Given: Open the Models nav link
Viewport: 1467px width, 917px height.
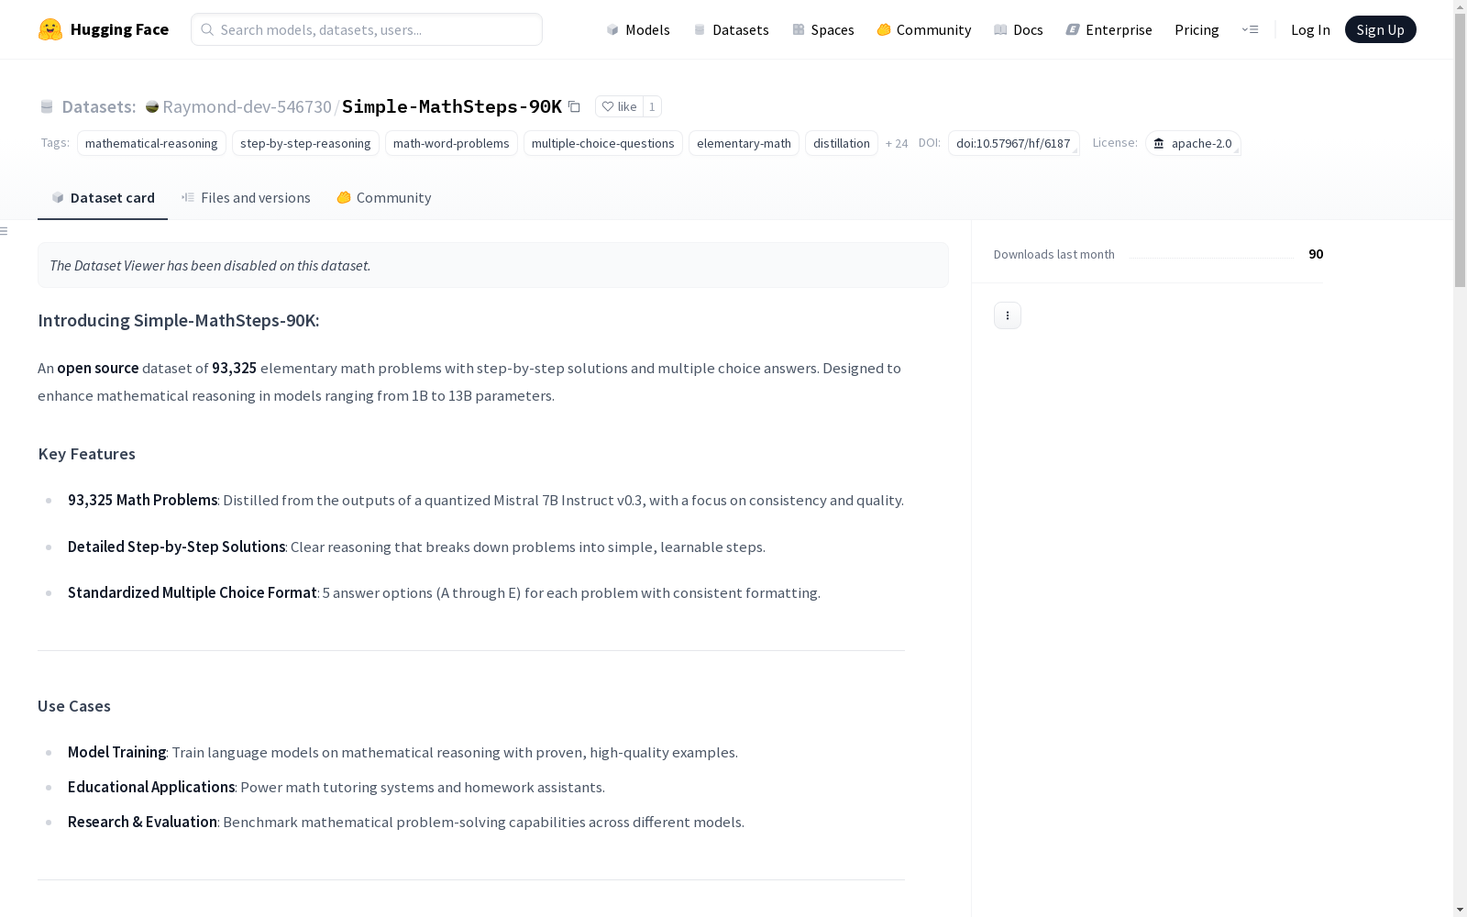Looking at the screenshot, I should tap(638, 29).
